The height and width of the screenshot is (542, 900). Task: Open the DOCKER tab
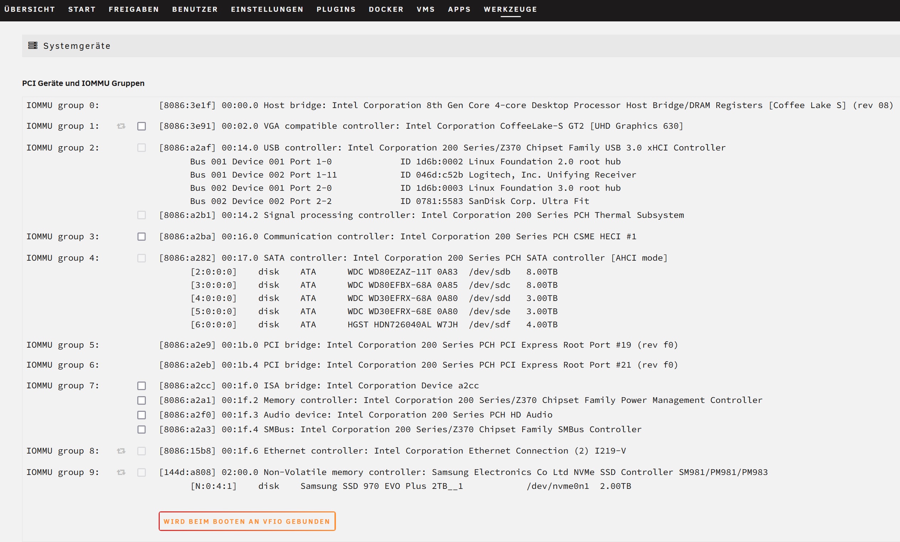(x=386, y=9)
